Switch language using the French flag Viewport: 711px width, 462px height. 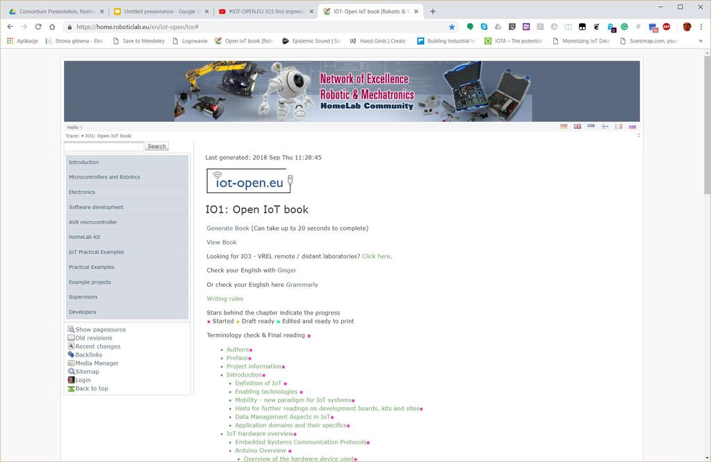click(x=619, y=126)
